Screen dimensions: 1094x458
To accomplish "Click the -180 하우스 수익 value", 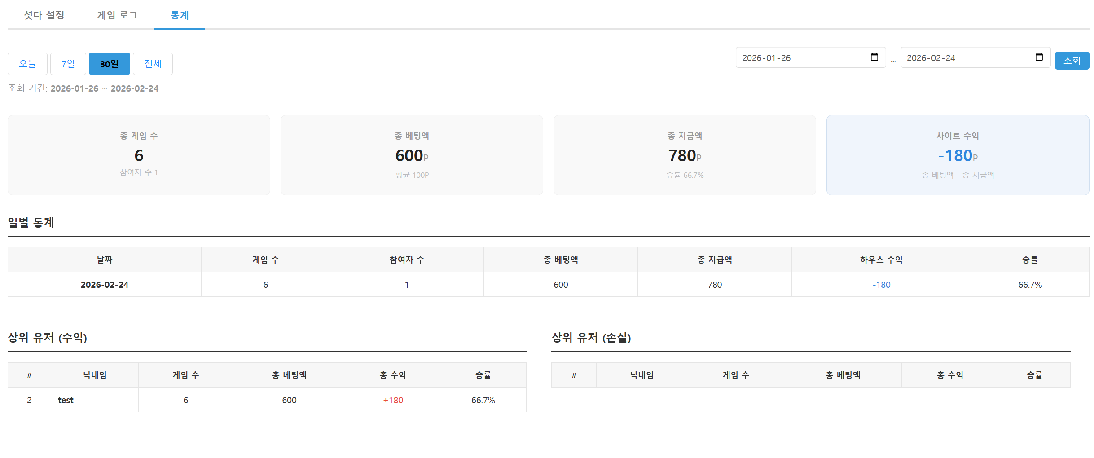I will [x=881, y=284].
